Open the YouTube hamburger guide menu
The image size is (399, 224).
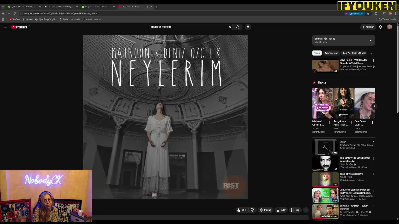pos(5,27)
